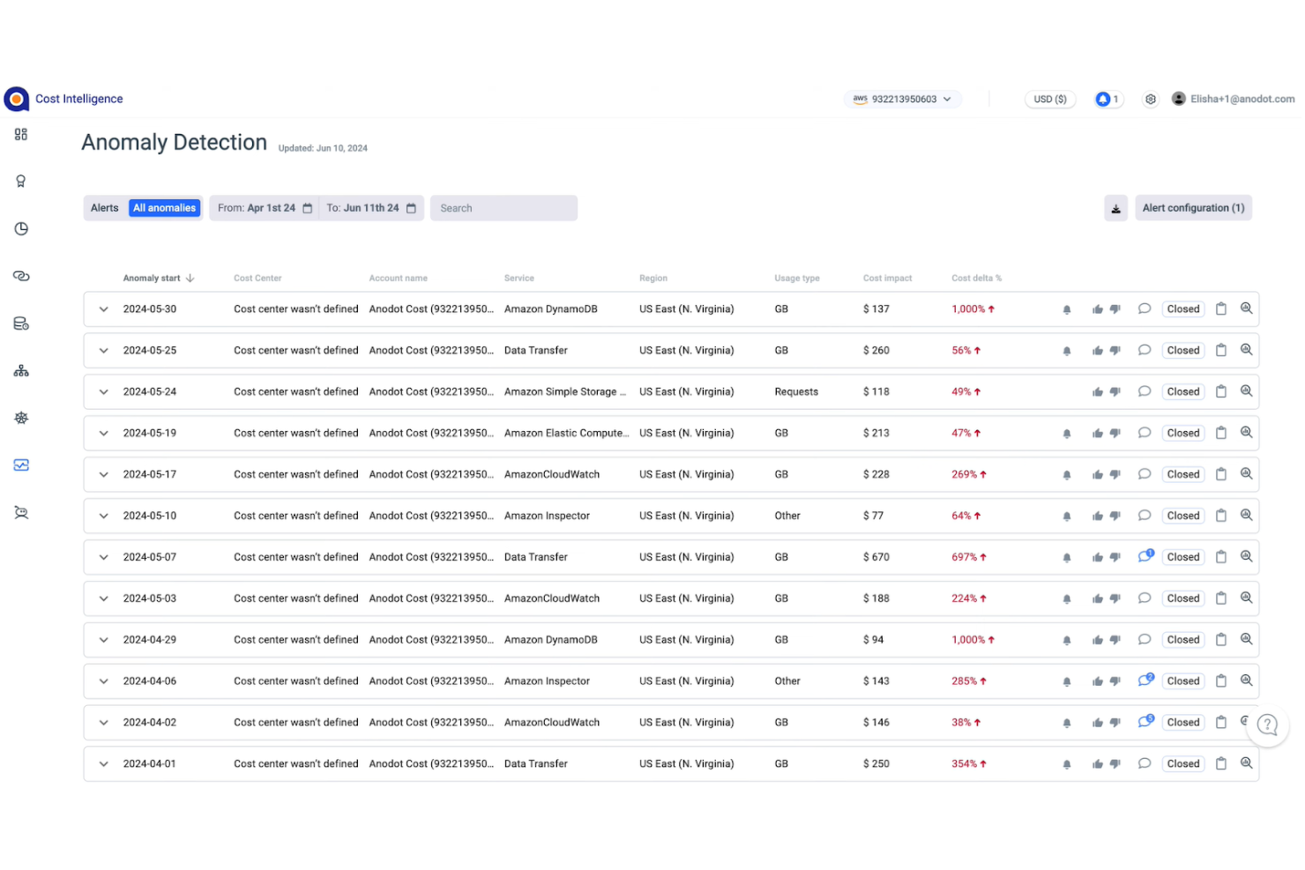
Task: Open the settings gear in the top bar
Action: click(1151, 99)
